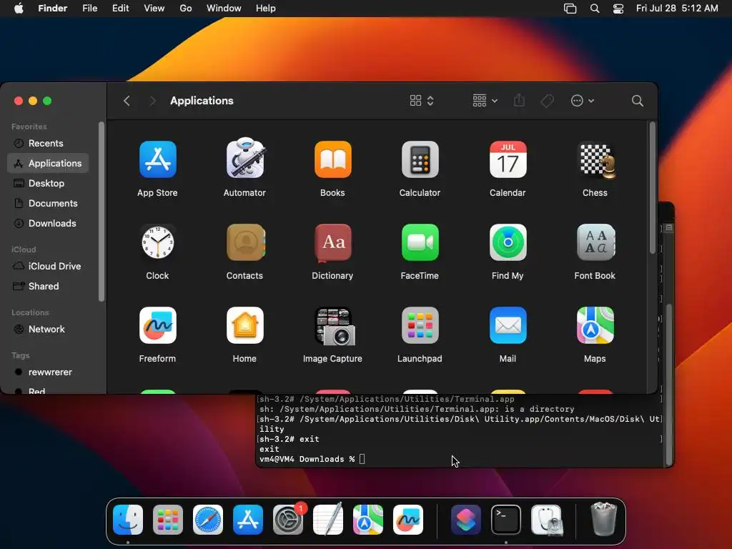
Task: Select Shared in the Finder sidebar
Action: 48,286
